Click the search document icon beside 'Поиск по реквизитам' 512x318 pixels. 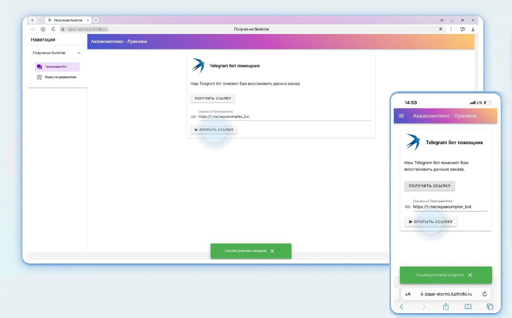pyautogui.click(x=39, y=77)
